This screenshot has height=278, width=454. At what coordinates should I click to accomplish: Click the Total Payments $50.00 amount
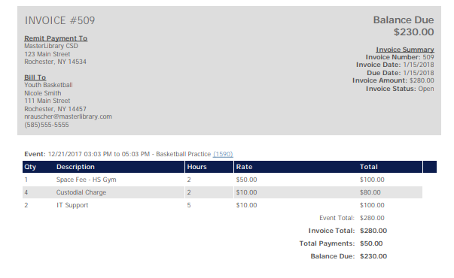coord(371,243)
